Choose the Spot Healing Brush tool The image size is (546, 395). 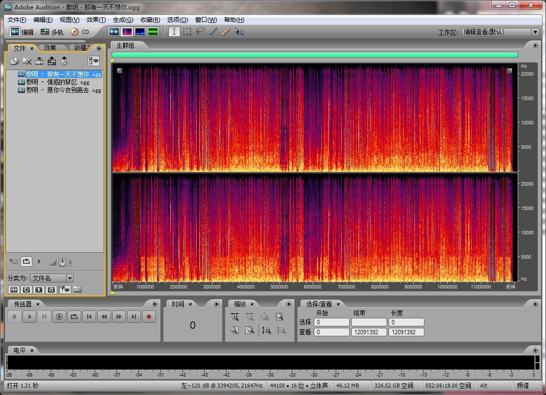(226, 32)
